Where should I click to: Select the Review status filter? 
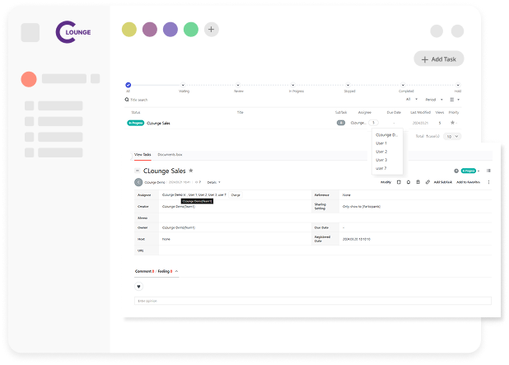pos(238,85)
